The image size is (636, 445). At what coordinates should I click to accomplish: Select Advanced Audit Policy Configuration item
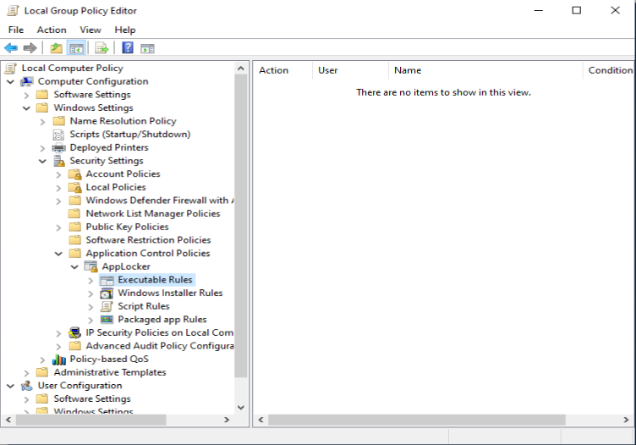point(159,346)
